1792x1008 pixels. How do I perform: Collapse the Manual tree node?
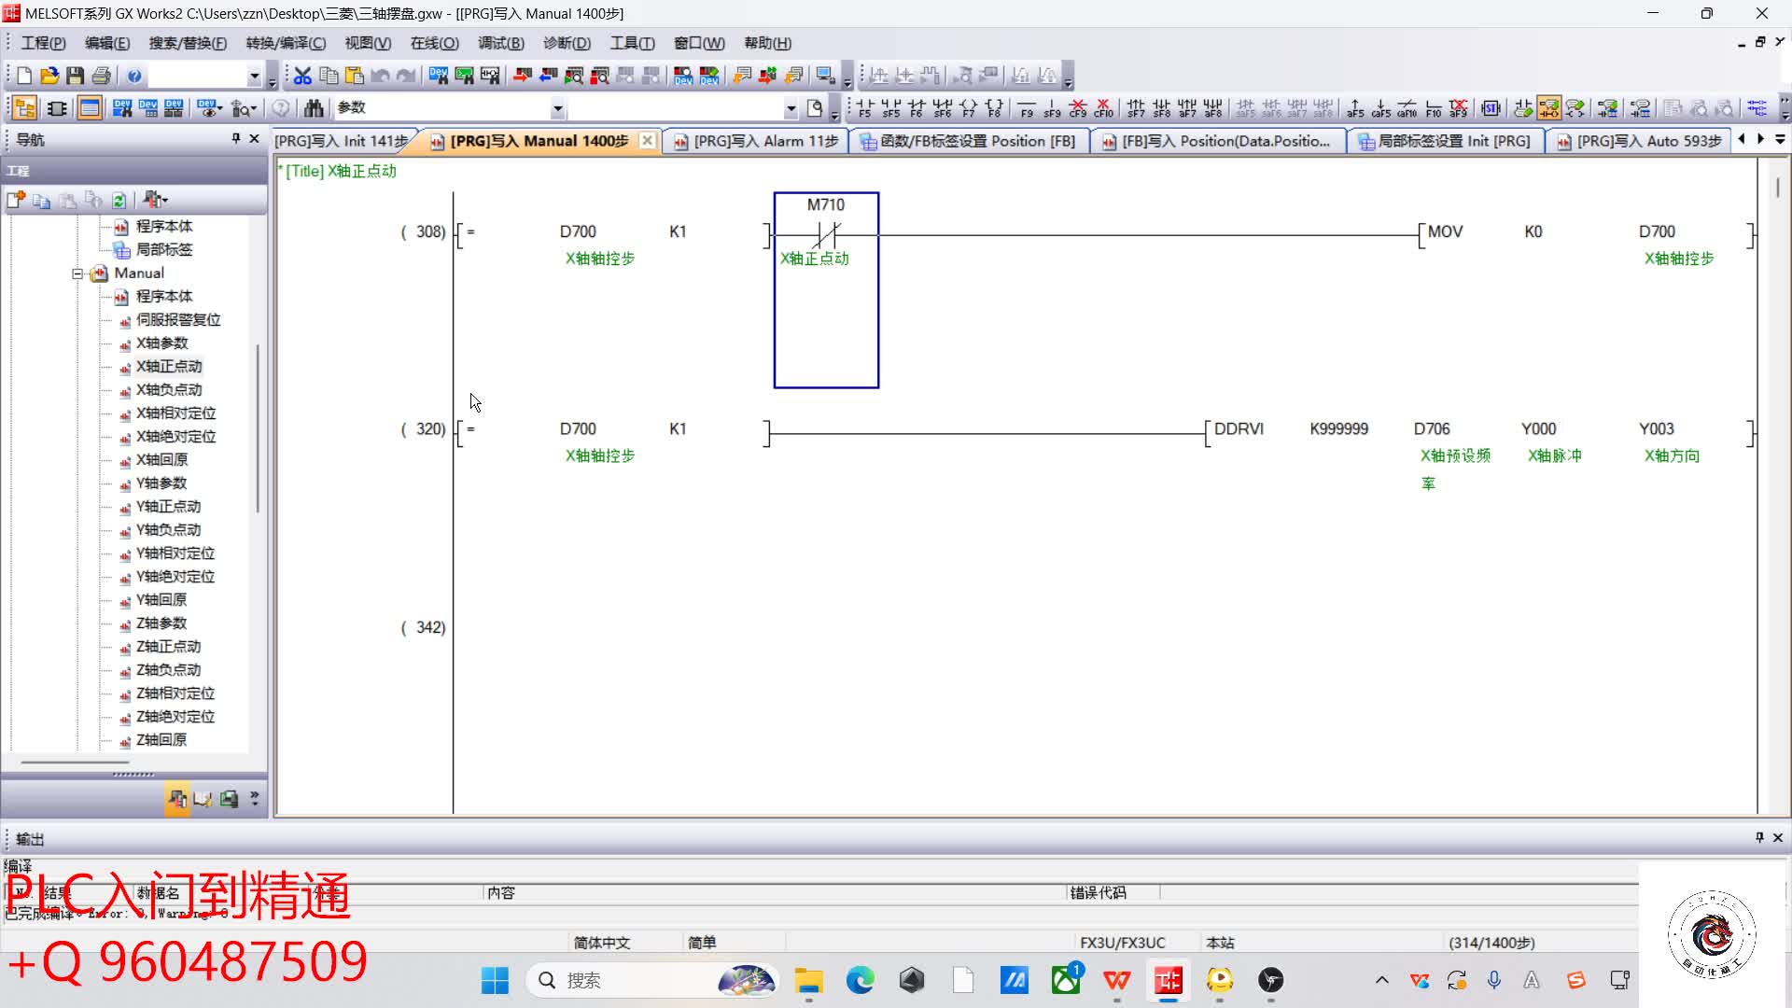point(78,273)
